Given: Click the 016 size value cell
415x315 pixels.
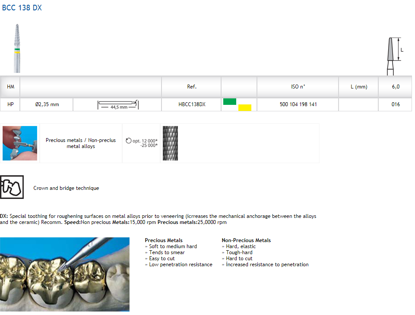Looking at the screenshot, I should click(x=396, y=104).
